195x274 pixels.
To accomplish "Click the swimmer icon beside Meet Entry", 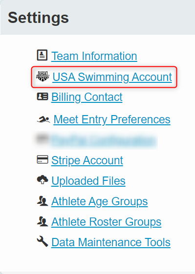I will pos(43,119).
